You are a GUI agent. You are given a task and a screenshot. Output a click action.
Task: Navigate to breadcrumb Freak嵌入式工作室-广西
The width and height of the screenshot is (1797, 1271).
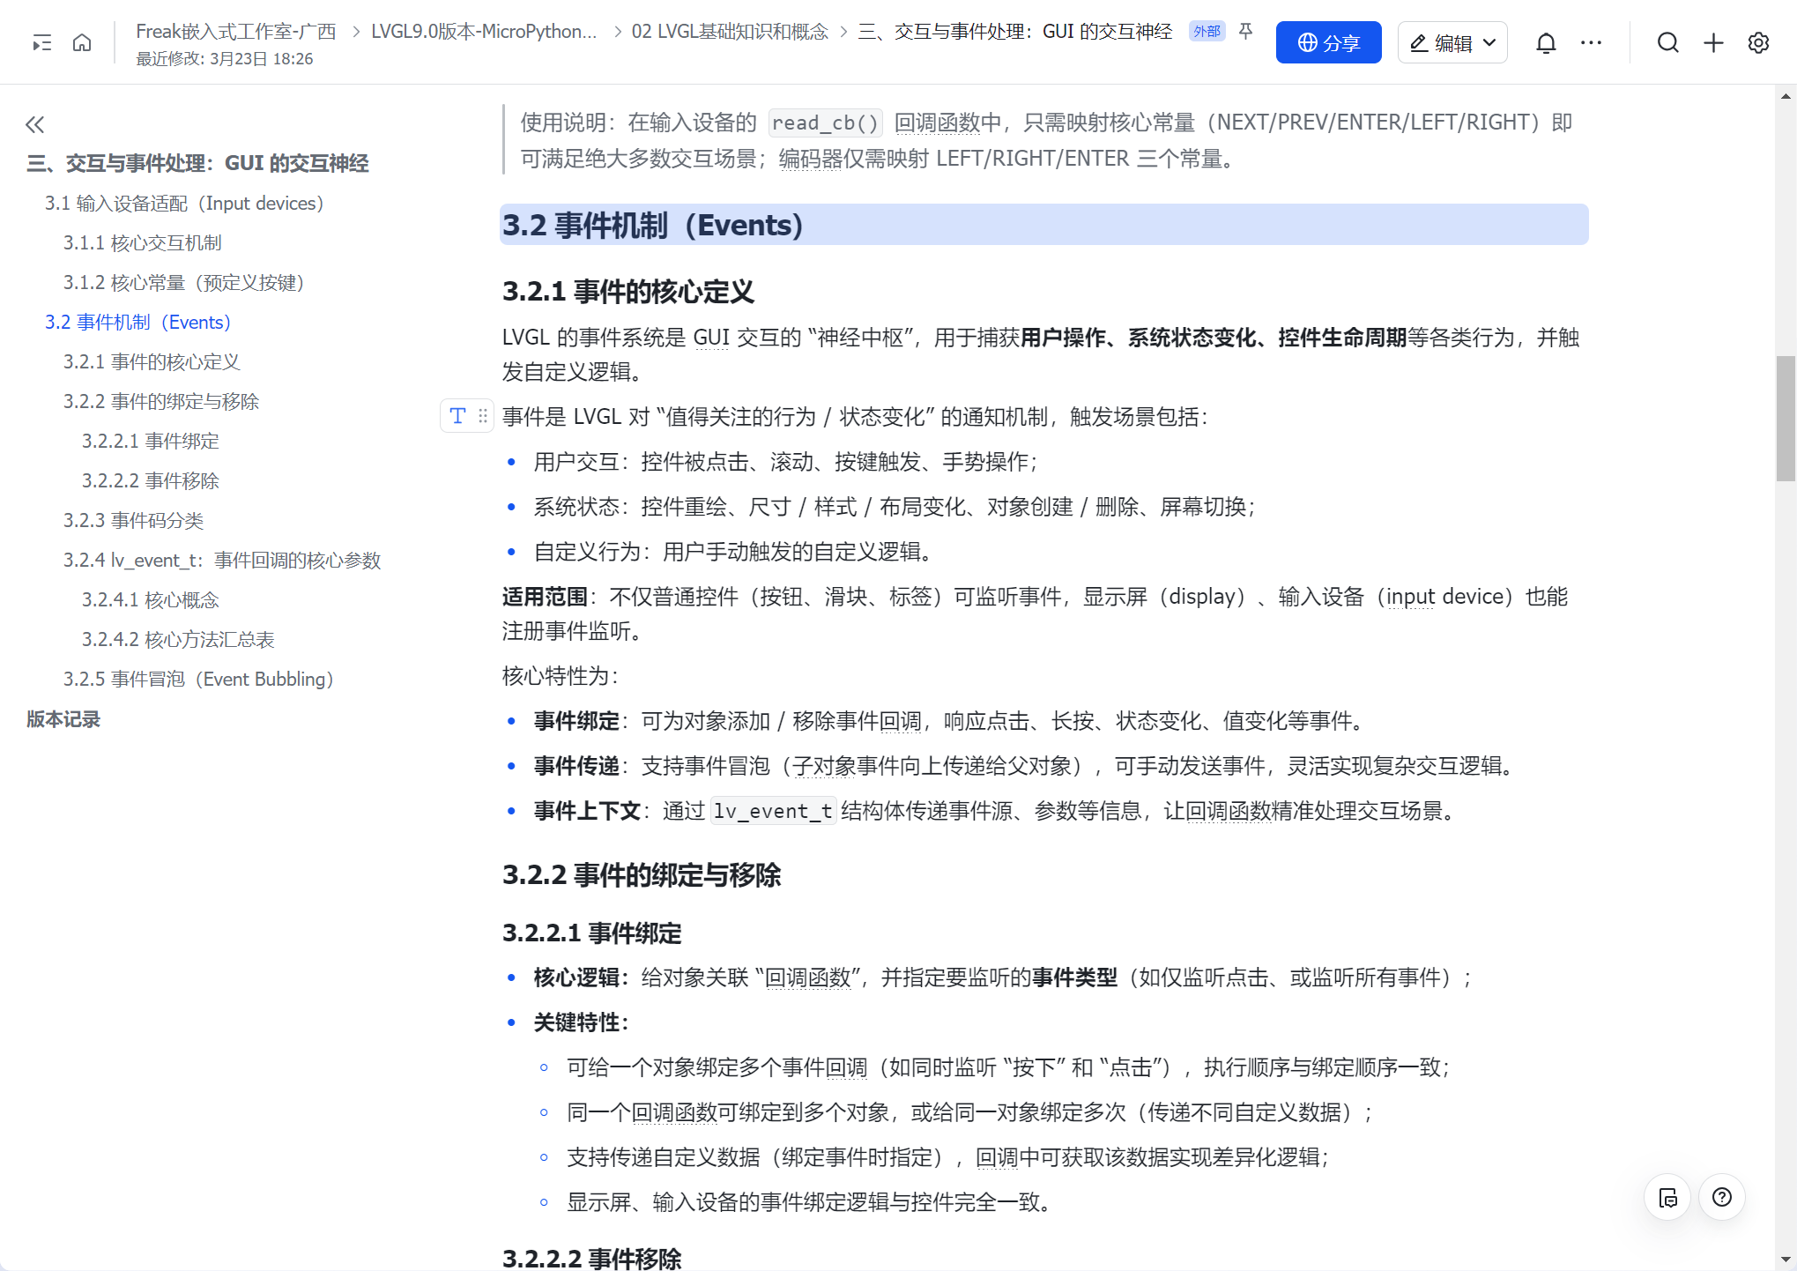coord(236,31)
